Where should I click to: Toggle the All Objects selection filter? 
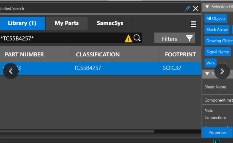click(216, 18)
